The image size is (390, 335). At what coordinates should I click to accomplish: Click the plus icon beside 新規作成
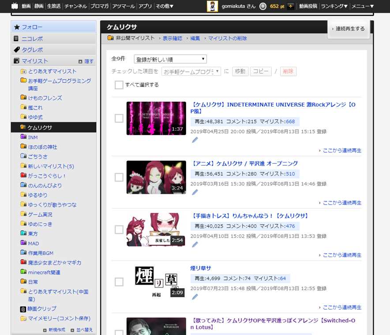click(45, 330)
